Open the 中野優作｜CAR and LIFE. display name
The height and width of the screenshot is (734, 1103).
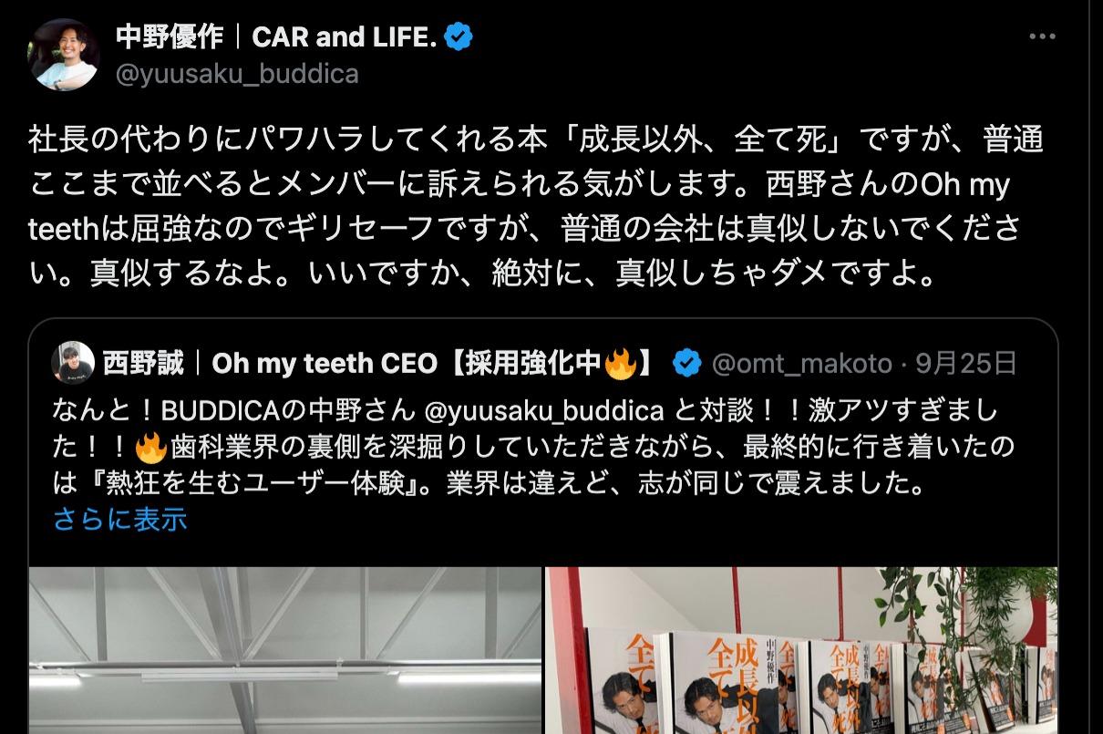tap(276, 37)
